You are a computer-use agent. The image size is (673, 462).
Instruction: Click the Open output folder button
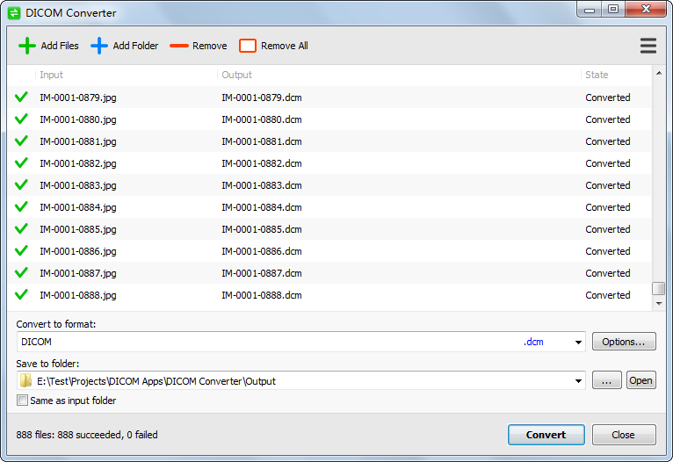pos(640,380)
